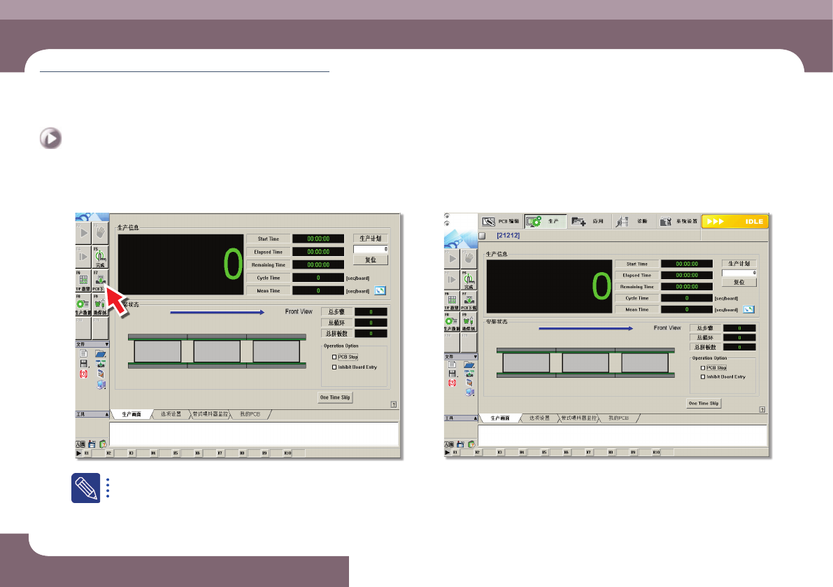Tick the PCB Stop checkbox in right screenshot

pos(703,367)
